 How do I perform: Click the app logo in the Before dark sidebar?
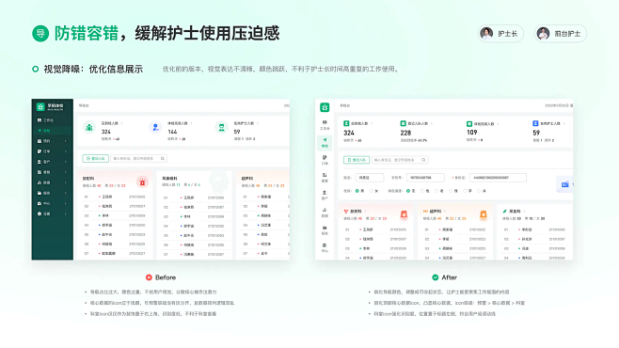pyautogui.click(x=40, y=107)
